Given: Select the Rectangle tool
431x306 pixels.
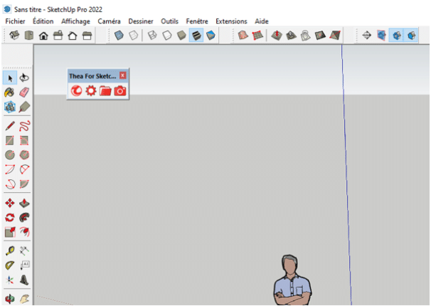Looking at the screenshot, I should point(10,140).
